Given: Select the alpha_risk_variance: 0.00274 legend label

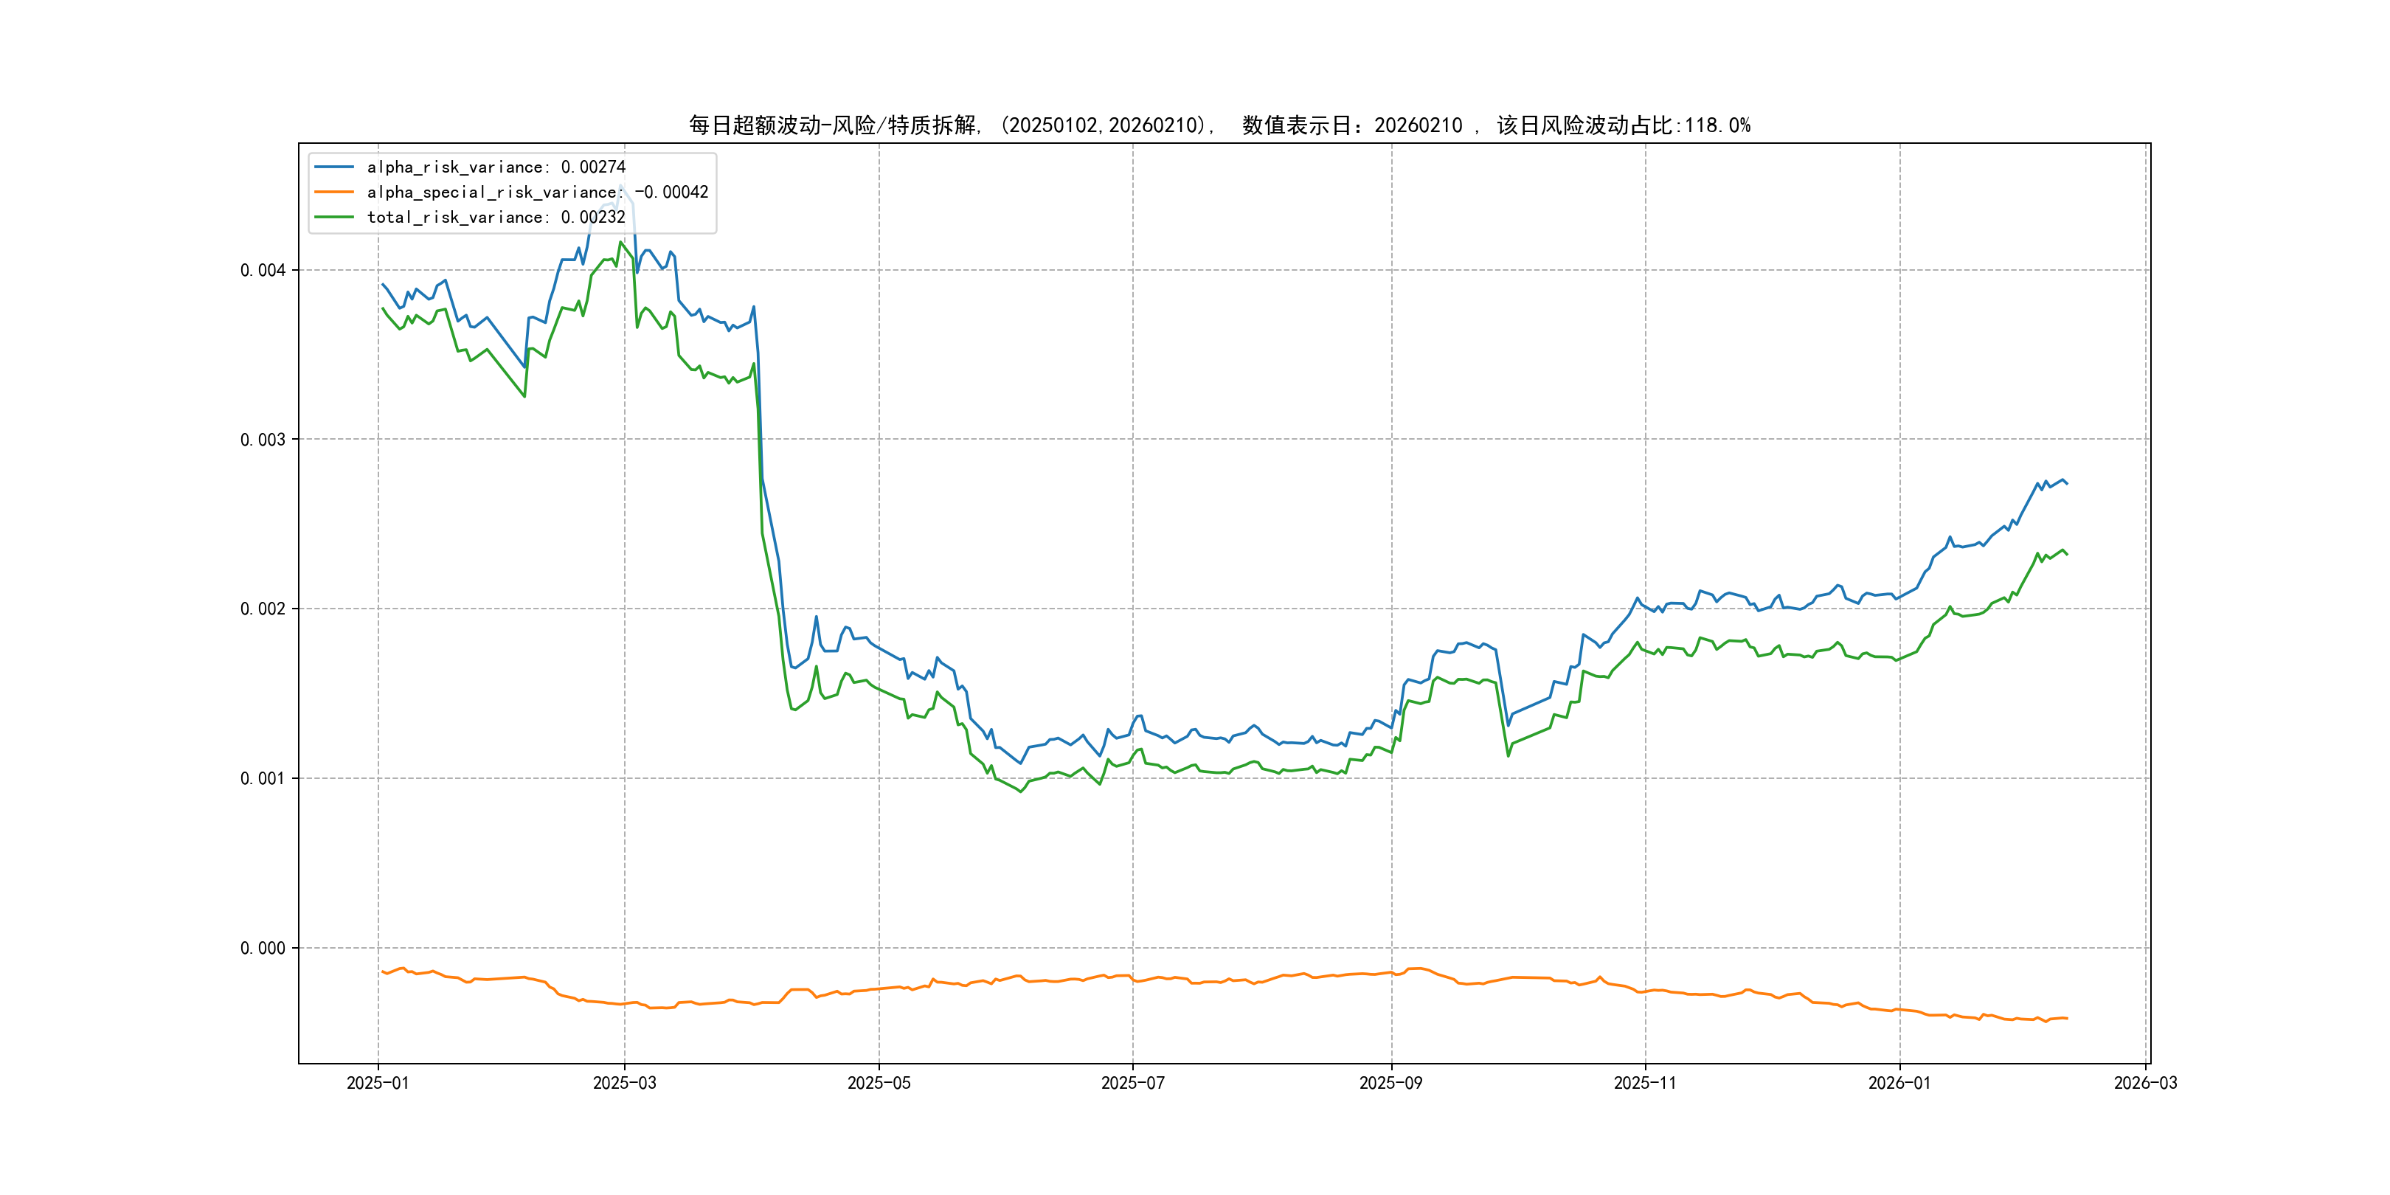Looking at the screenshot, I should [x=496, y=167].
